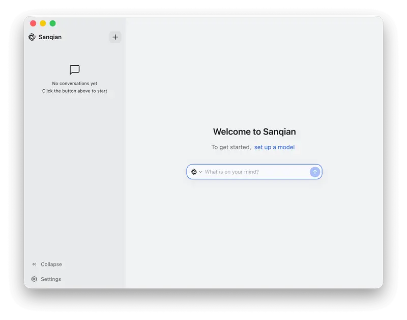Click the "Sanqian" app title text
Viewport: 407px width, 320px height.
point(50,37)
